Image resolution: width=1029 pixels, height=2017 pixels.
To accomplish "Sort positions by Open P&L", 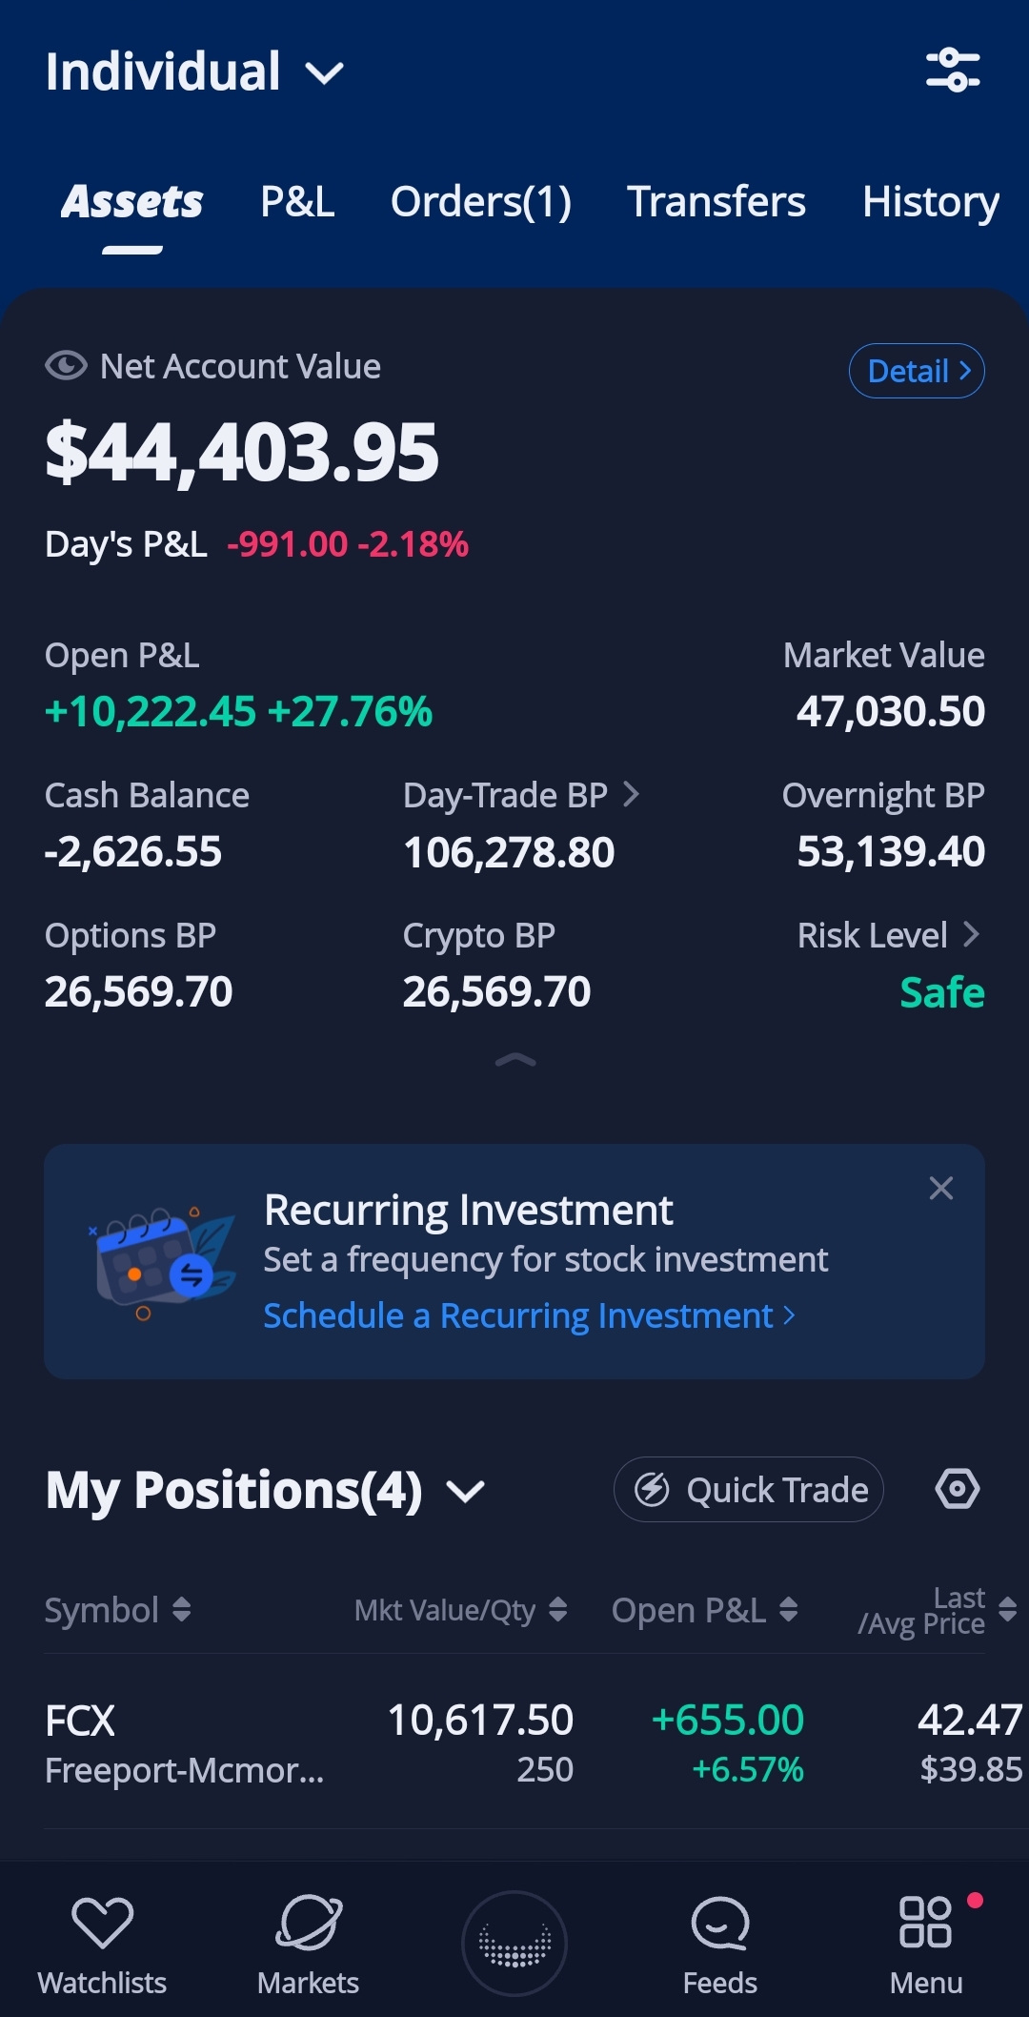I will tap(704, 1610).
